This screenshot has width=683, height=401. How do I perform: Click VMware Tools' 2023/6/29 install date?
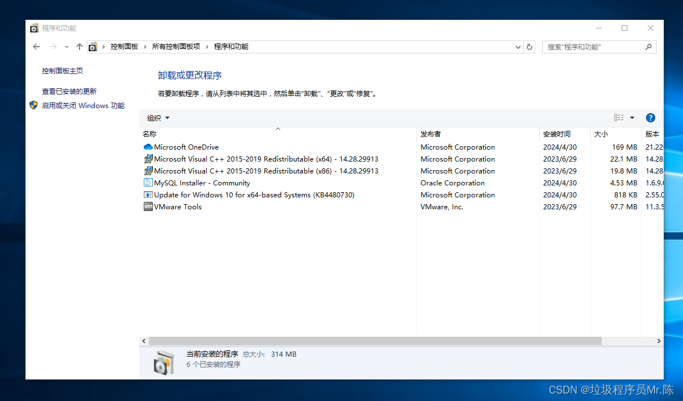point(560,206)
